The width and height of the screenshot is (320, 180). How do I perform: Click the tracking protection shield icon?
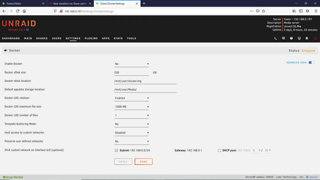click(55, 11)
